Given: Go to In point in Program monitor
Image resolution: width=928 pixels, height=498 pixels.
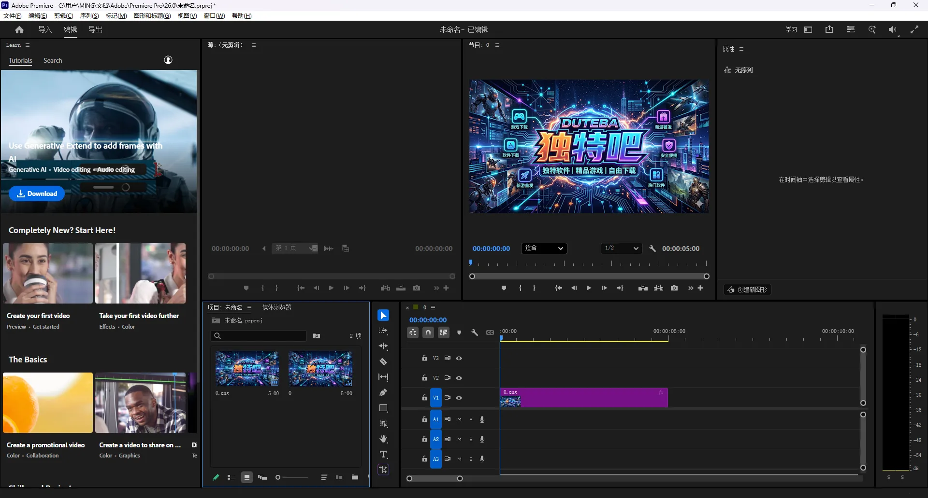Looking at the screenshot, I should pos(558,288).
